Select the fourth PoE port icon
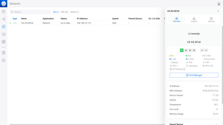This screenshot has width=223, height=125. [x=194, y=50]
